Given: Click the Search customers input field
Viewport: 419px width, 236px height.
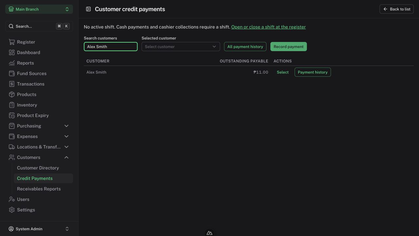Looking at the screenshot, I should [x=111, y=47].
